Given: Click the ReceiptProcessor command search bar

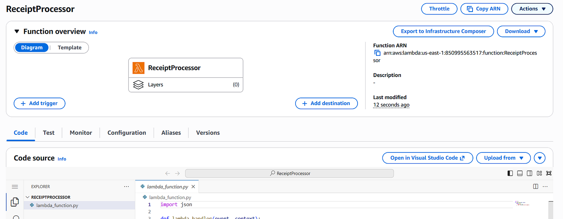Looking at the screenshot, I should pos(290,173).
